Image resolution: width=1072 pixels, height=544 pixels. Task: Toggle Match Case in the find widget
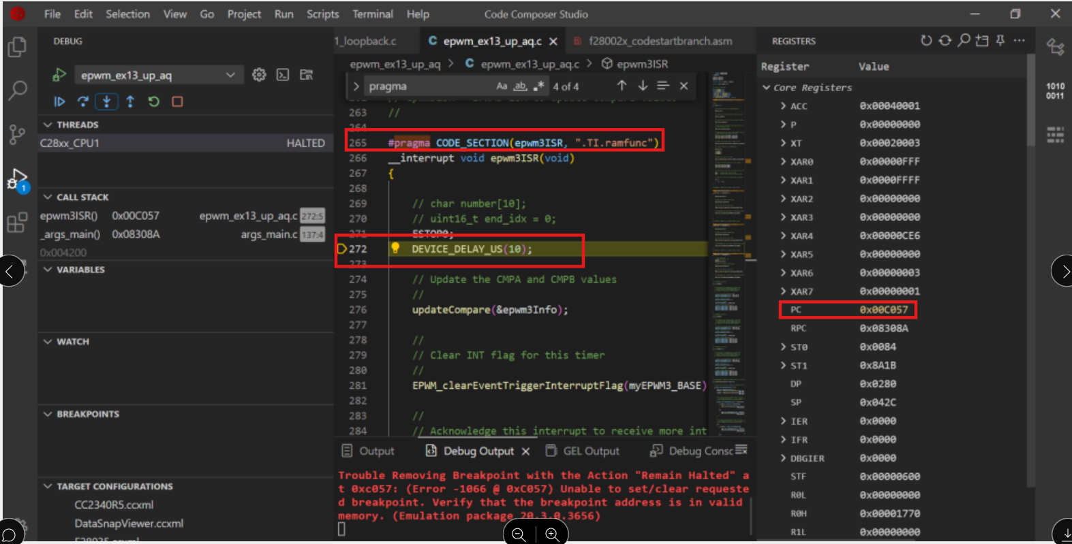(502, 86)
